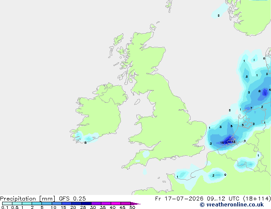Image resolution: width=271 pixels, height=209 pixels.
Task: Click the arrow tip above 50 mm on legend
Action: point(135,203)
